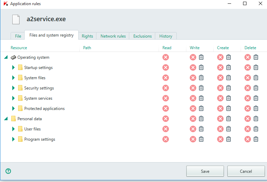Collapse the Personal data group
This screenshot has height=182, width=267.
click(6, 119)
